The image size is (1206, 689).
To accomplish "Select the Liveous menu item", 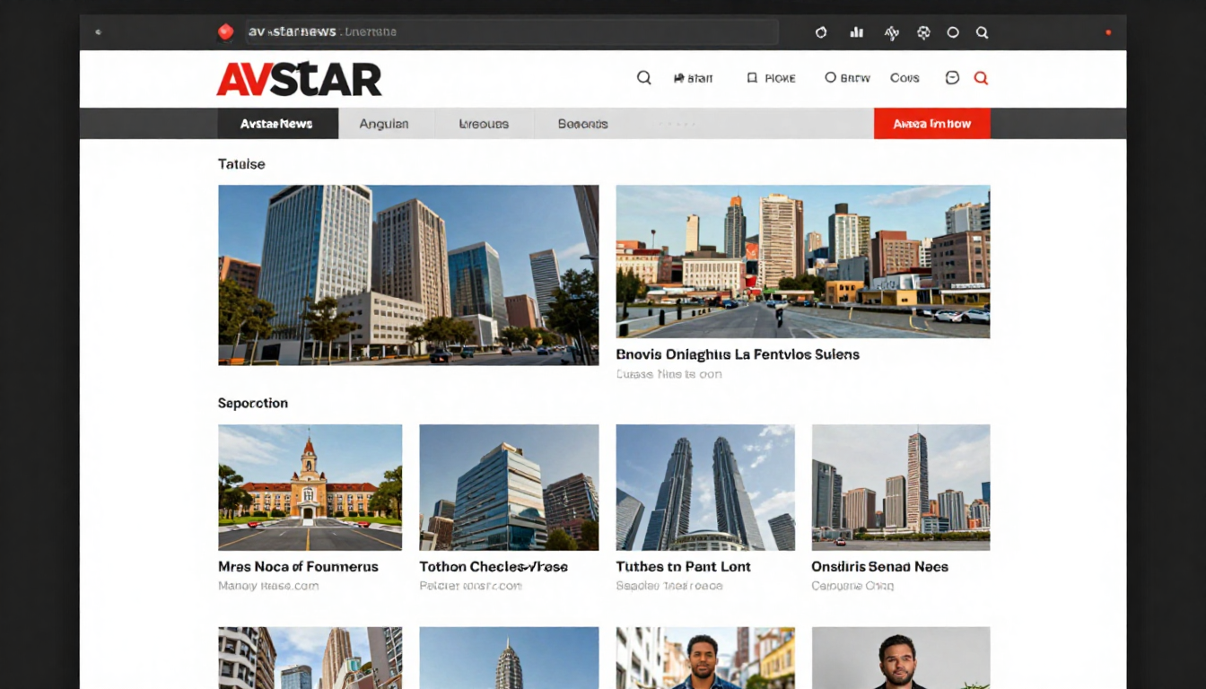I will coord(484,123).
